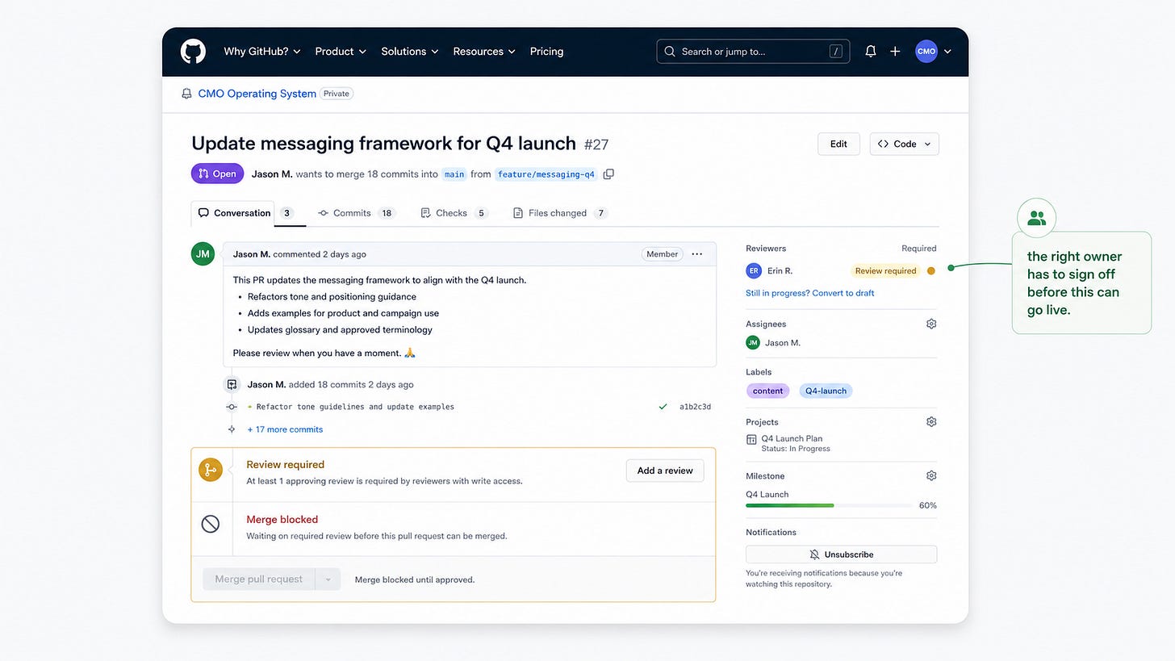
Task: Open the Refactor tone guidelines commit message
Action: (355, 407)
